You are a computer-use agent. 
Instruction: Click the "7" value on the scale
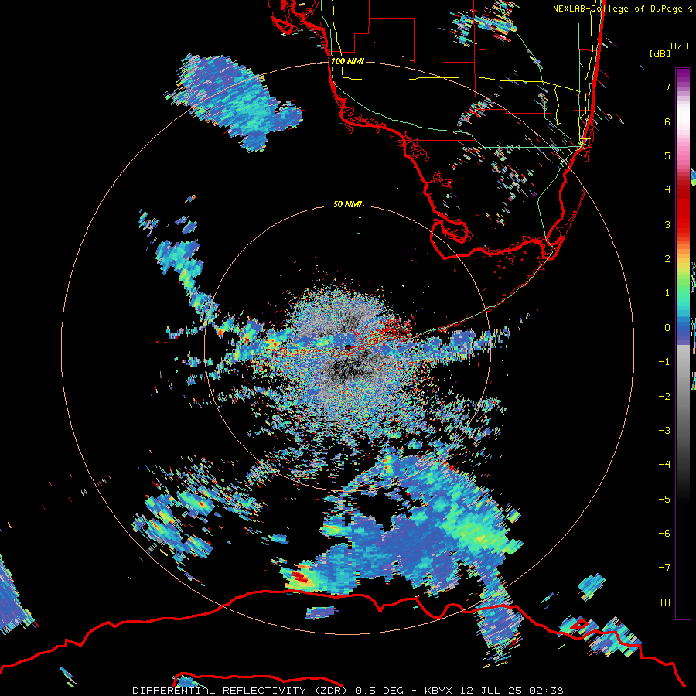(667, 87)
